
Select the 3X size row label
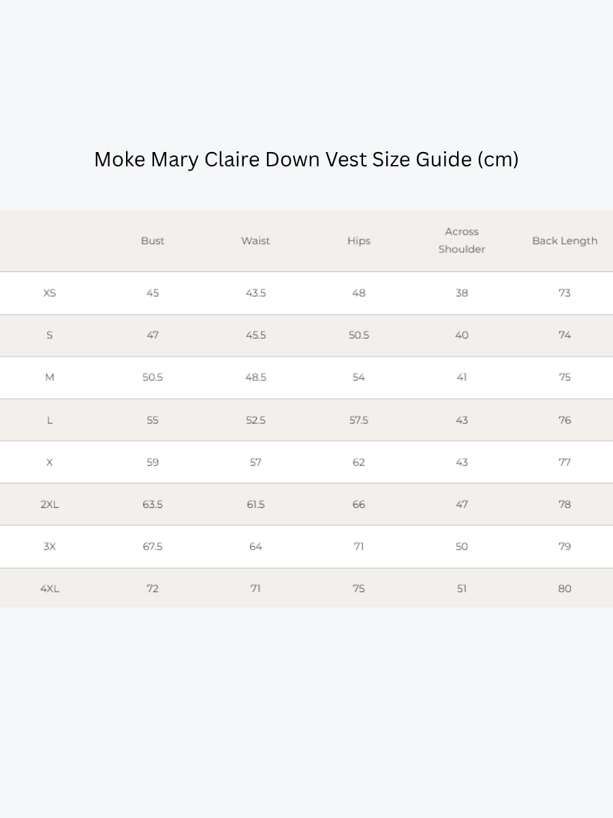[50, 547]
